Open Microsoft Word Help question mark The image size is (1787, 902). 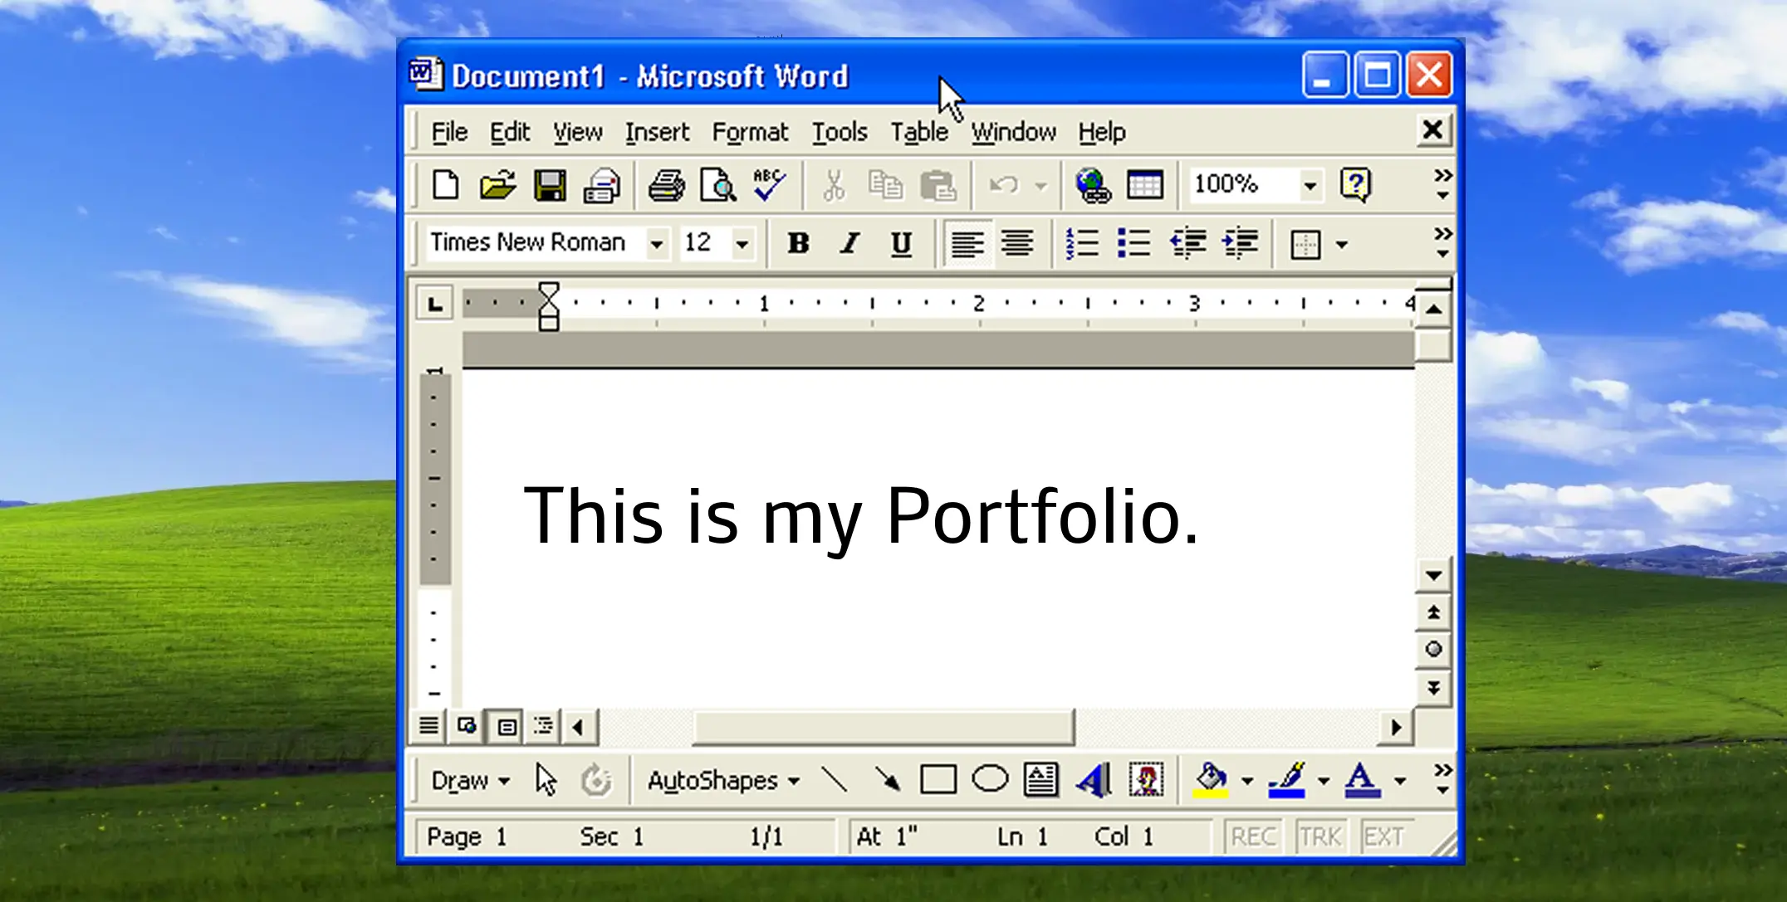point(1355,185)
